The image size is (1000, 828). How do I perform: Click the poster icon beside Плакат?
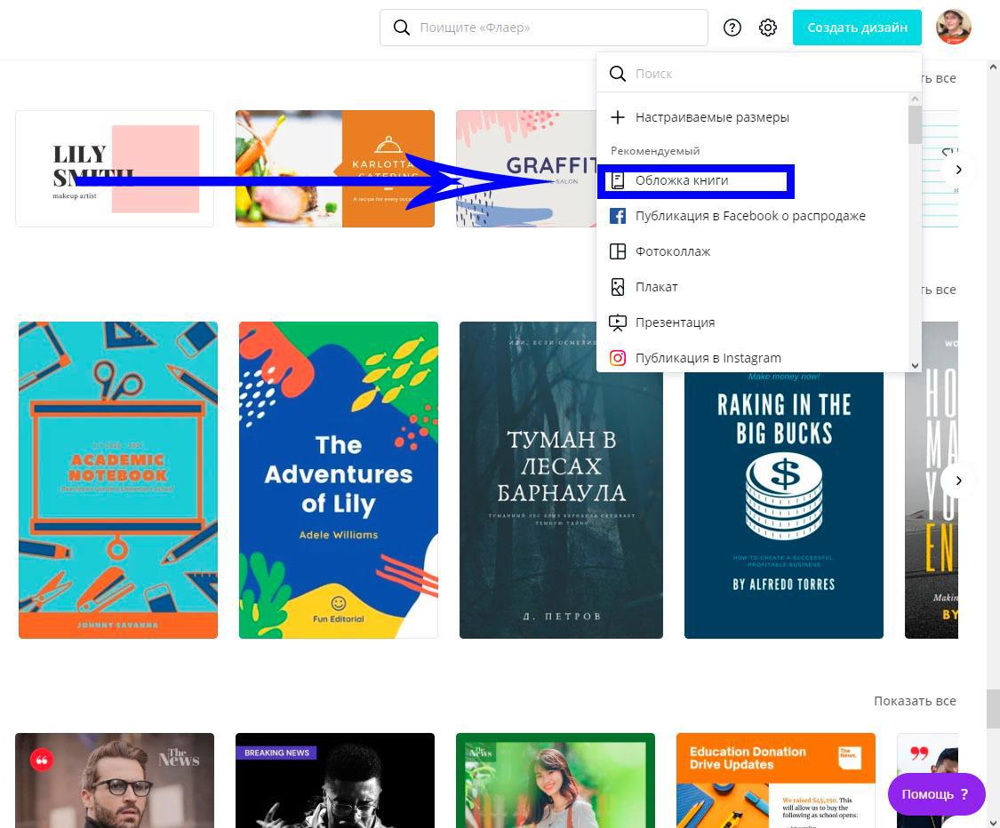point(618,287)
